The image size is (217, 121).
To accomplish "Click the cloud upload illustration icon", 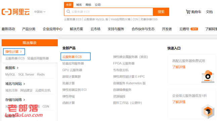I will [x=208, y=77].
